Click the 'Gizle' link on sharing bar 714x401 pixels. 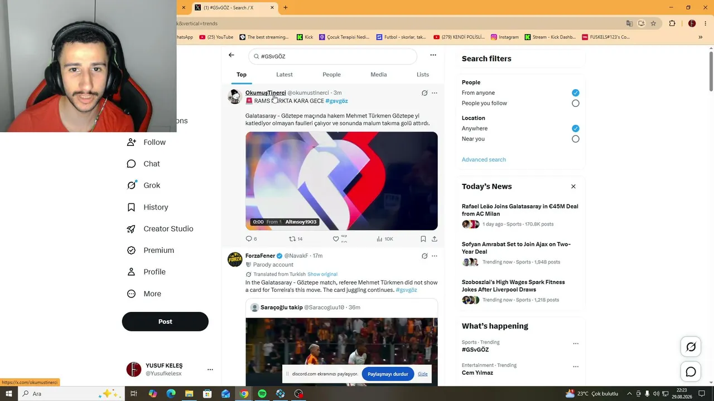tap(423, 374)
